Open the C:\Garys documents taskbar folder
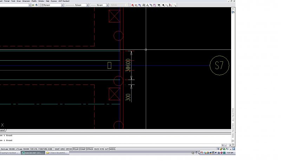Screen dimensions: 281x162 tap(57, 153)
